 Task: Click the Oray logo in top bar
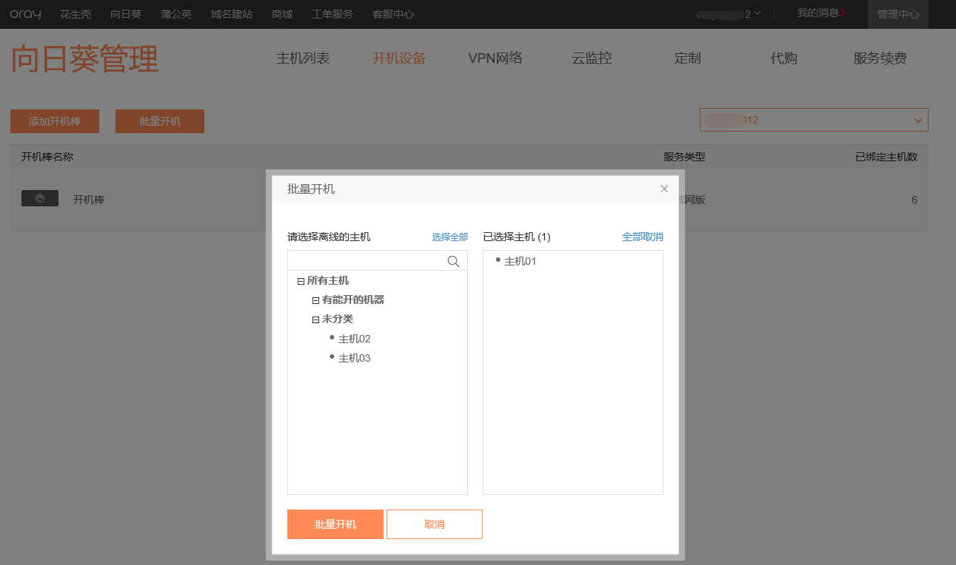(25, 14)
